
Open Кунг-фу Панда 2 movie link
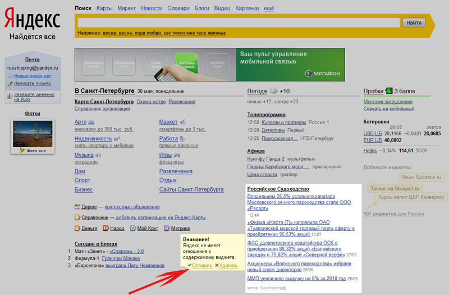tap(265, 159)
